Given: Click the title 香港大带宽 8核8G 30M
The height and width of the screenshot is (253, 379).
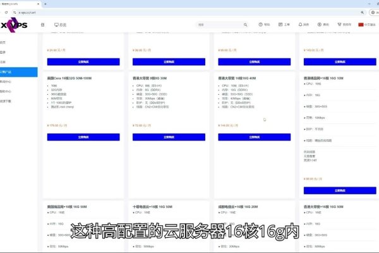Looking at the screenshot, I should click(150, 78).
